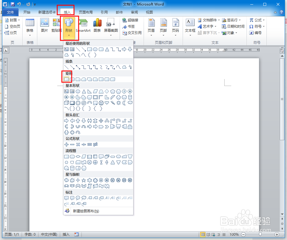Click the 剪贴画 clip art button
This screenshot has height=240, width=287.
tap(56, 25)
